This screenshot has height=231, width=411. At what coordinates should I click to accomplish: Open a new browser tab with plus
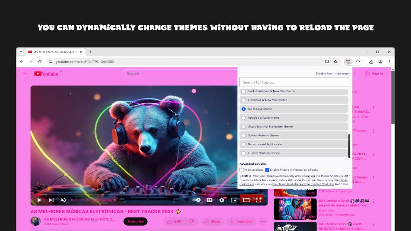(x=90, y=52)
